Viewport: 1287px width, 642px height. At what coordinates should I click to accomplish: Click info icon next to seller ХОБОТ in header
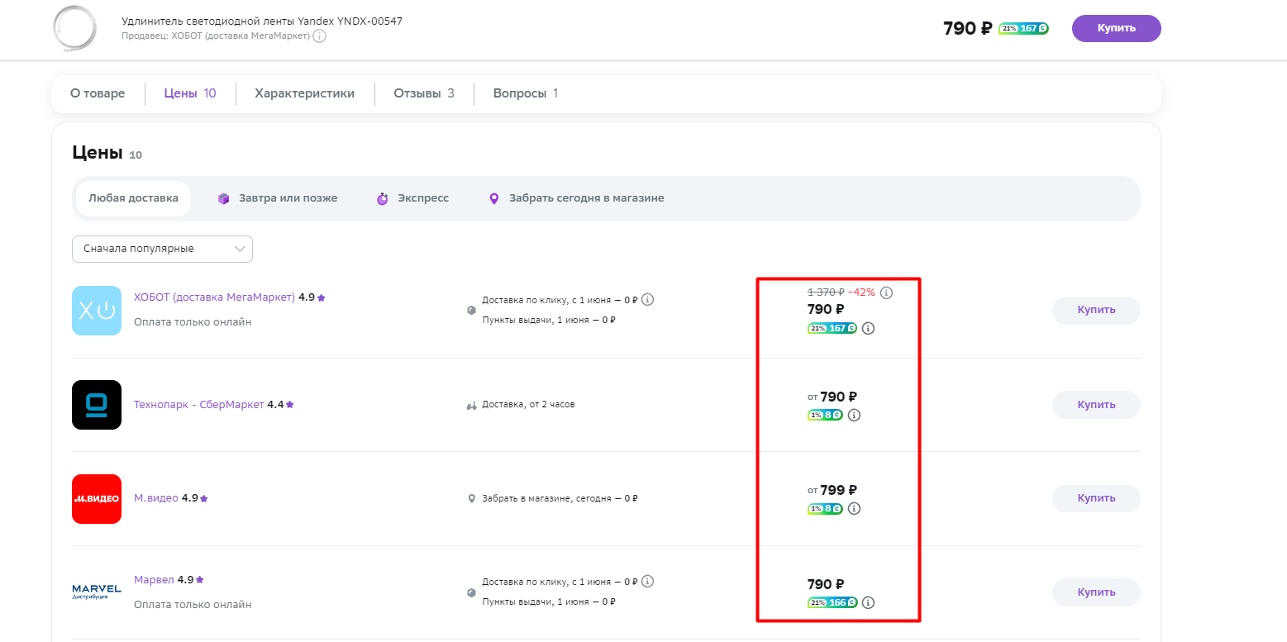(x=319, y=36)
